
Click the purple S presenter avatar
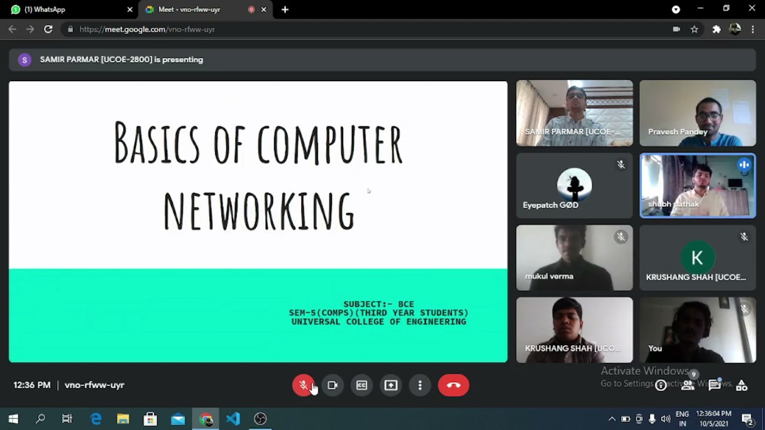point(25,60)
